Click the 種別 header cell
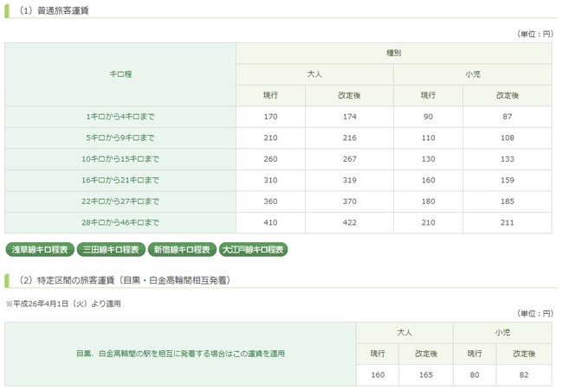 (393, 53)
